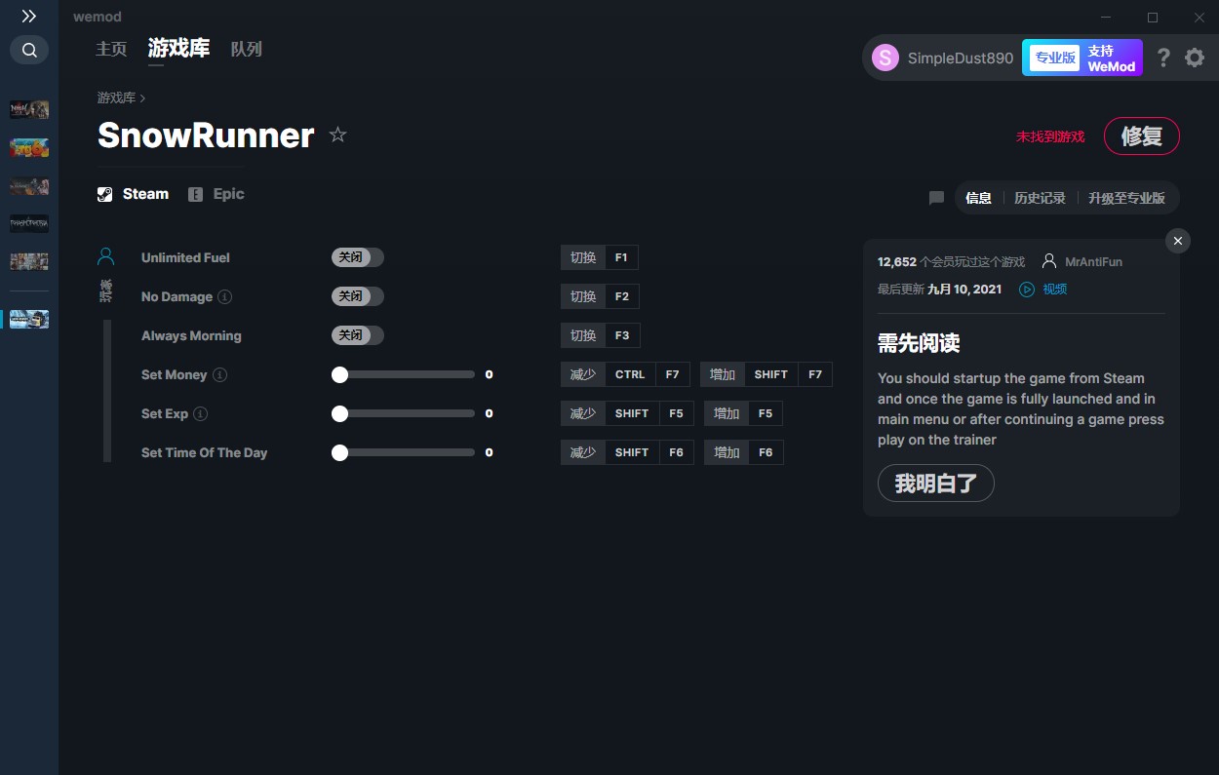Open help with the question mark icon
The width and height of the screenshot is (1219, 775).
tap(1163, 58)
